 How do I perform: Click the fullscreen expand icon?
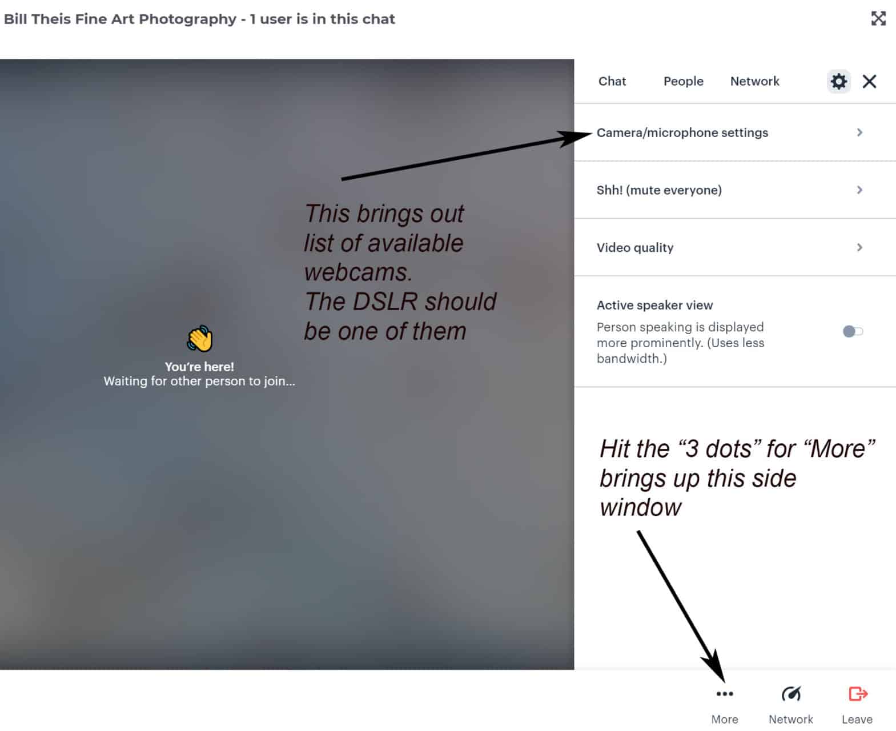pos(878,18)
